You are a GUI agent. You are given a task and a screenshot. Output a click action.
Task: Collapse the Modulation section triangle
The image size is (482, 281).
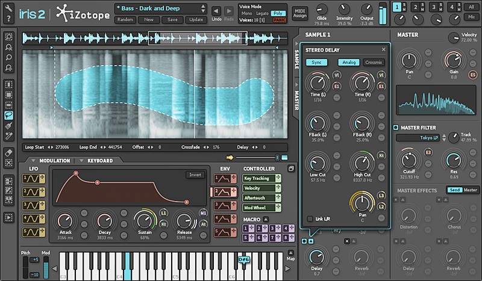point(33,161)
